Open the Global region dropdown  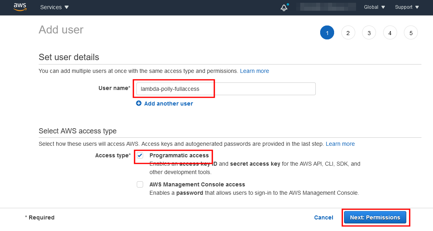[374, 7]
